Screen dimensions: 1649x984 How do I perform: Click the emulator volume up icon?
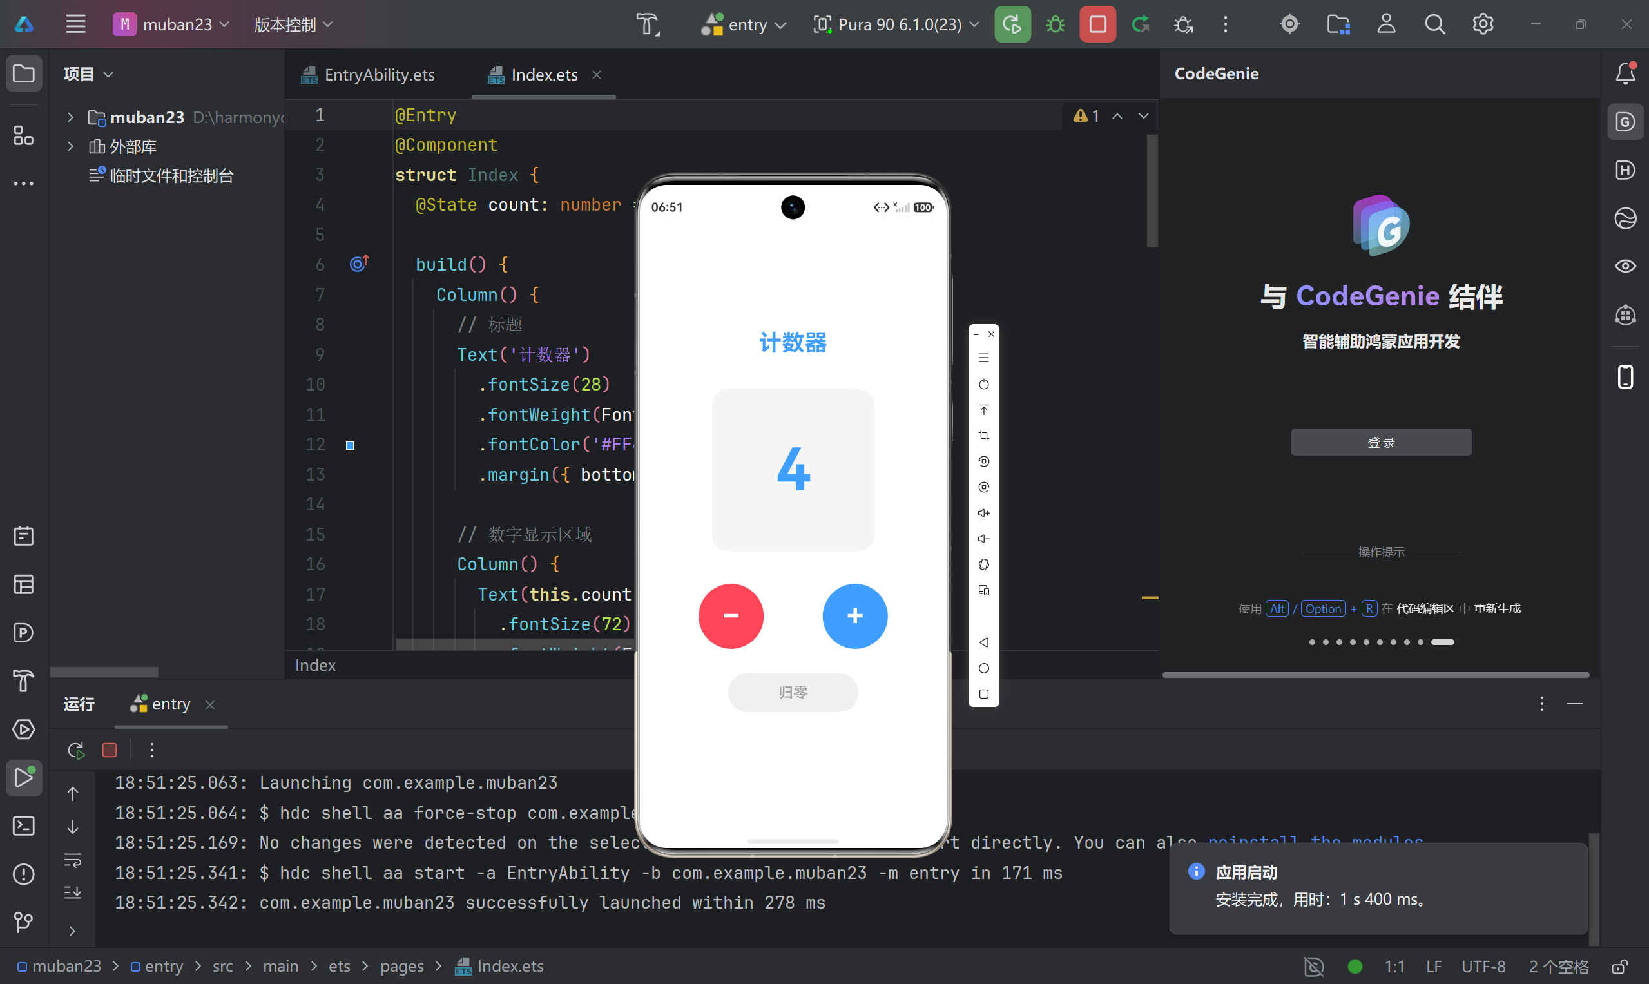tap(984, 513)
